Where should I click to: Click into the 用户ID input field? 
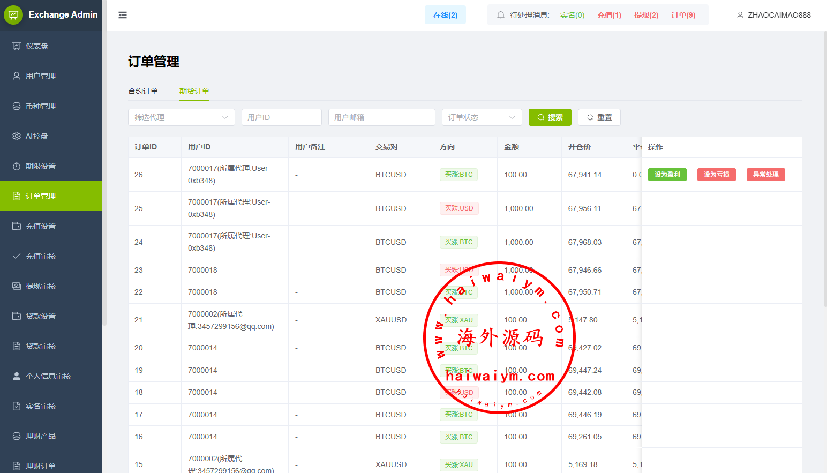coord(281,117)
